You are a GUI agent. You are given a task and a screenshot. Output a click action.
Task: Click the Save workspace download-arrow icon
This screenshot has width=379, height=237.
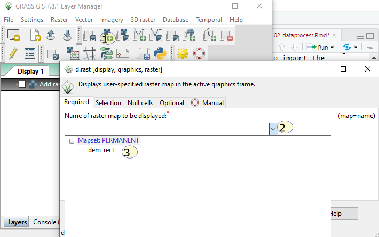[x=67, y=36]
